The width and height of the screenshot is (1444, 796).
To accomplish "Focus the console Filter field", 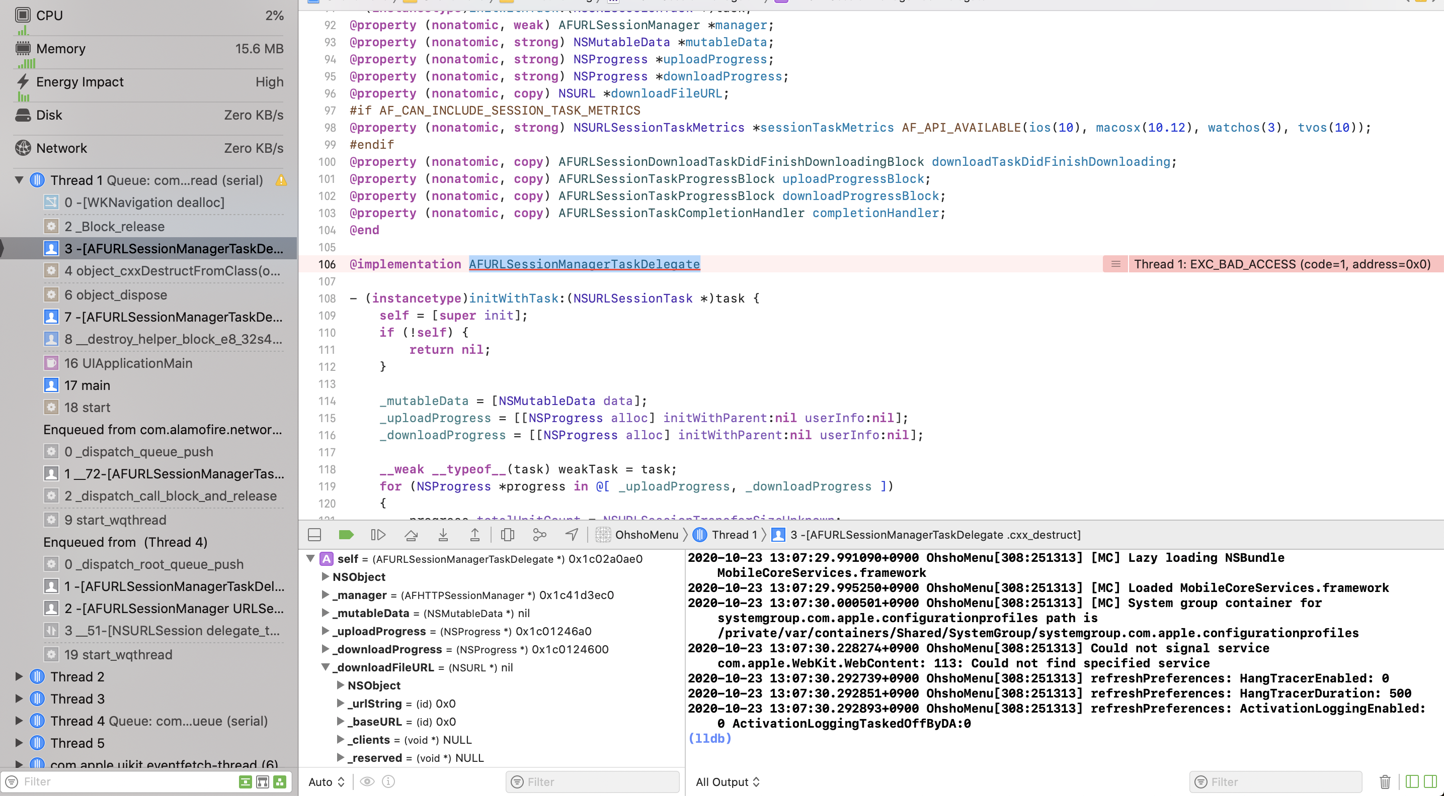I will coord(1276,781).
